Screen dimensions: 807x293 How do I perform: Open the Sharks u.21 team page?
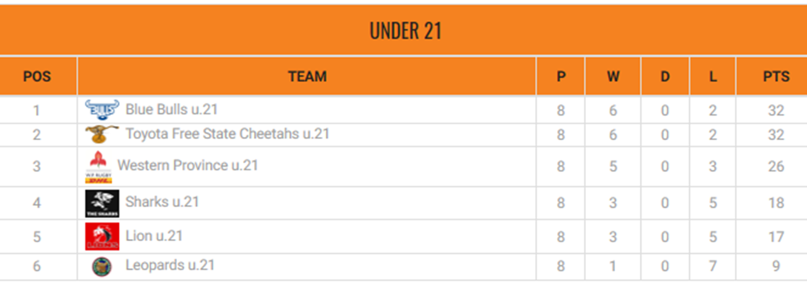(162, 202)
